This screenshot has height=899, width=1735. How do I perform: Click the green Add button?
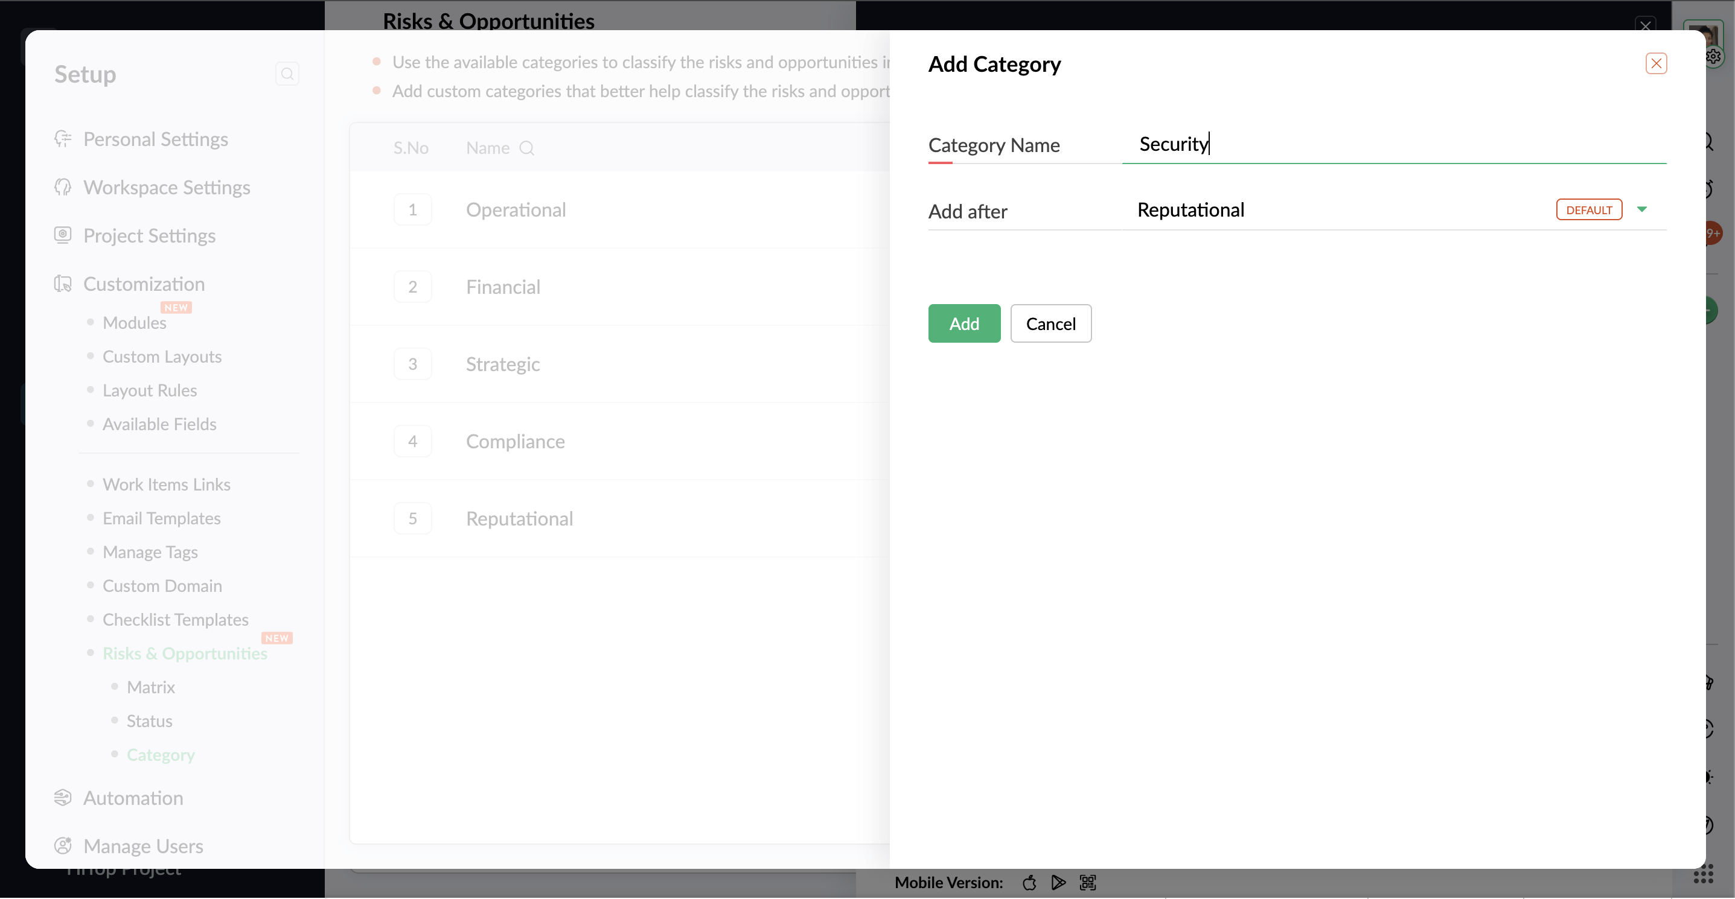tap(964, 323)
